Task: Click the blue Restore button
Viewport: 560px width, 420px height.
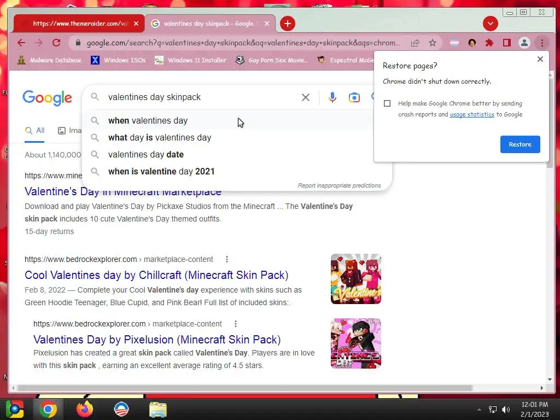Action: click(520, 144)
